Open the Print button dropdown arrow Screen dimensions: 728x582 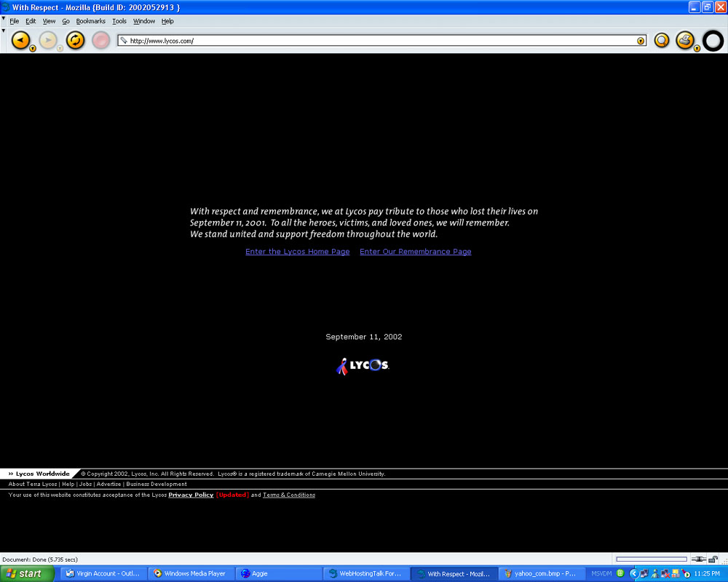click(697, 48)
